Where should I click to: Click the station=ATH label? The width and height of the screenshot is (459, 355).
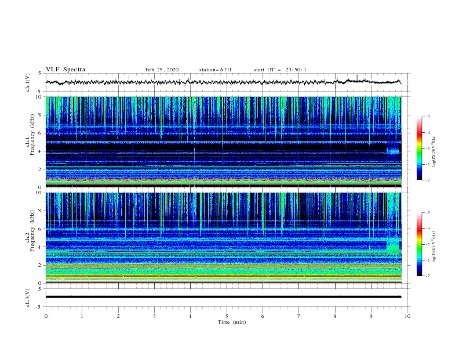tap(215, 70)
